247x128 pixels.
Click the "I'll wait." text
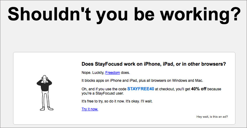click(146, 101)
